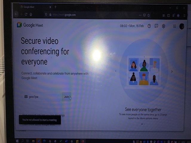Screen dimensions: 191x143
Task: Click the 'See everyone together' heading
Action: pos(143,110)
